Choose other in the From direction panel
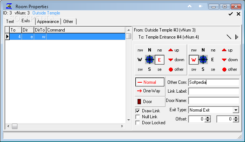This screenshot has width=245, height=142. pyautogui.click(x=176, y=69)
